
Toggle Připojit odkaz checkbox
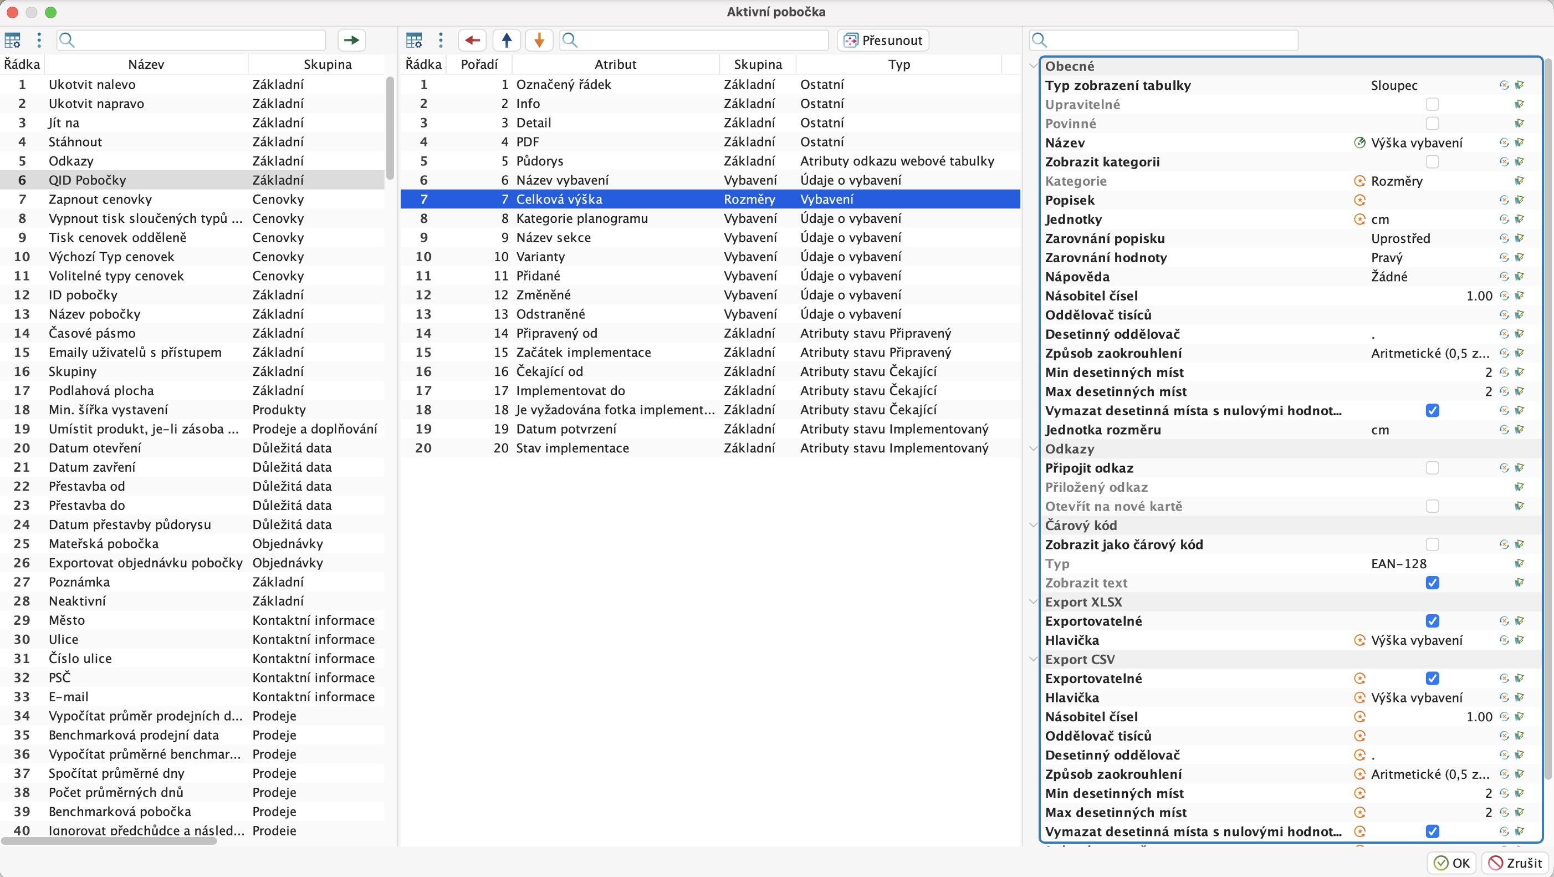[x=1432, y=468]
